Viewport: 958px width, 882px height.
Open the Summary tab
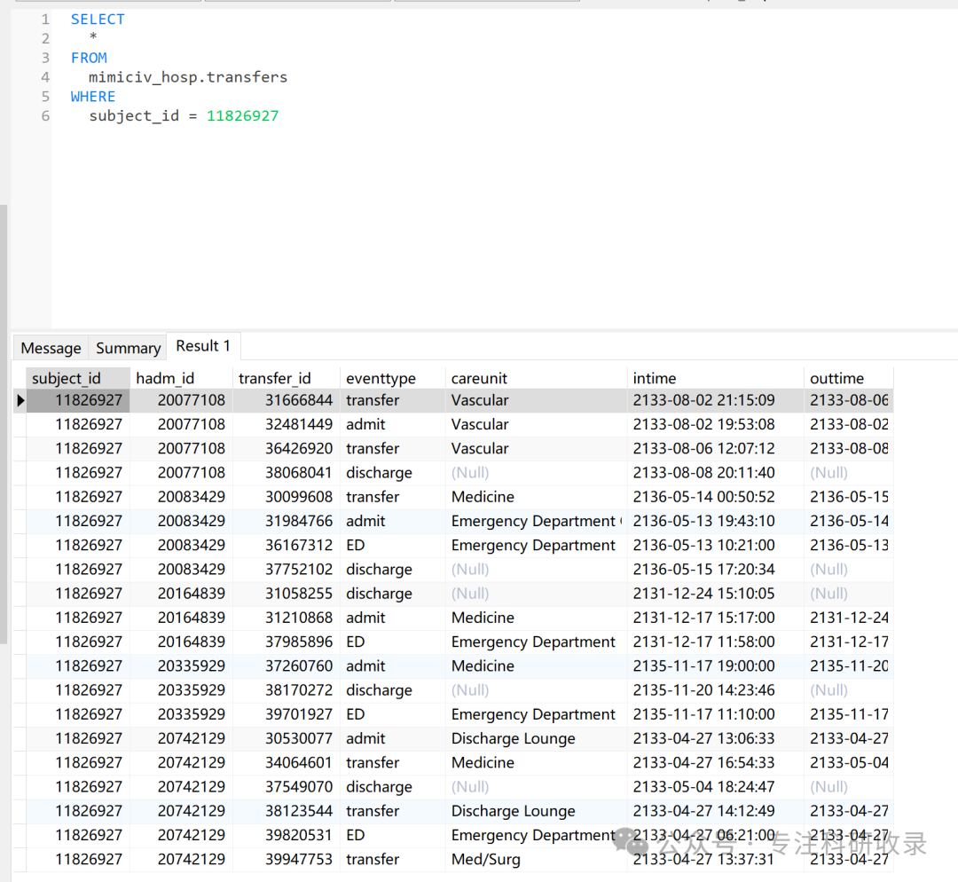128,348
